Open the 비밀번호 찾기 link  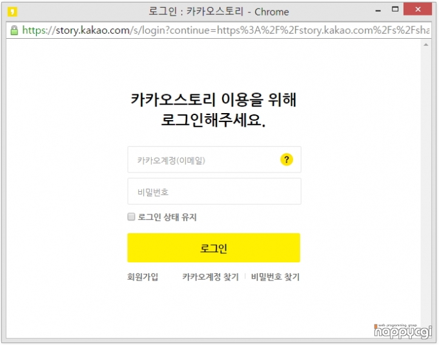275,277
